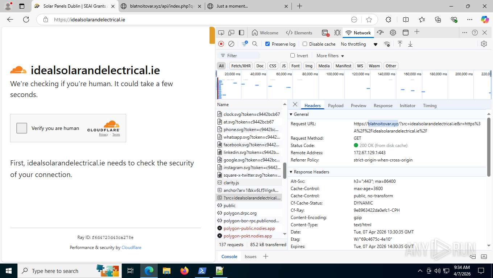Screen dimensions: 493x278
Task: Expand the More filters dropdown
Action: coord(330,56)
